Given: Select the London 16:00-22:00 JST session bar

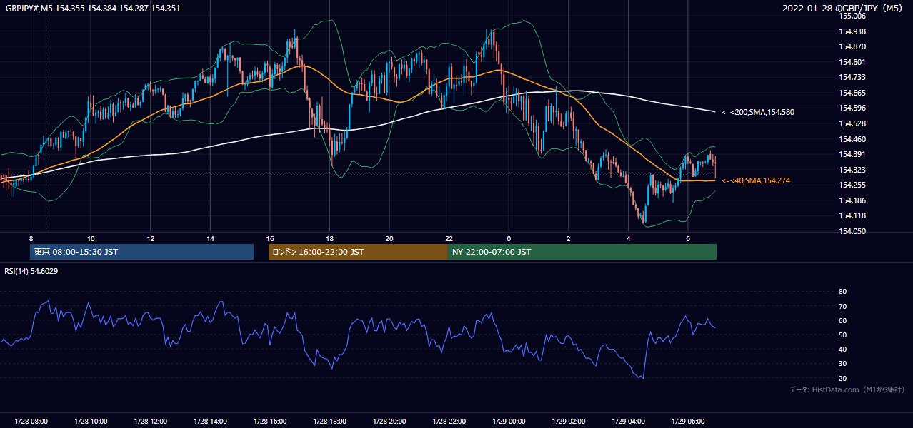Looking at the screenshot, I should click(x=358, y=252).
